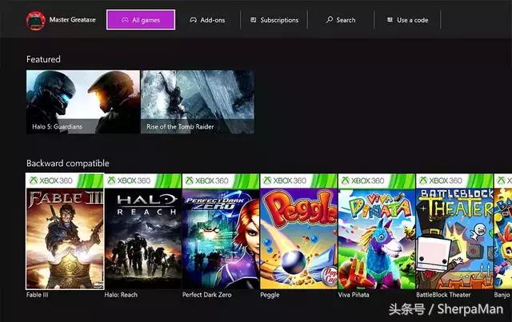The height and width of the screenshot is (322, 512).
Task: Open the Subscriptions tab
Action: pyautogui.click(x=274, y=20)
